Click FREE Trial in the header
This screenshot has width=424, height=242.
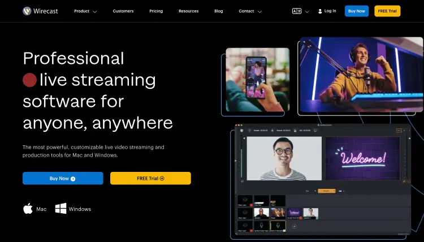[x=387, y=11]
